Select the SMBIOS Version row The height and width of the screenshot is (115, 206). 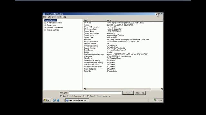coord(123,44)
